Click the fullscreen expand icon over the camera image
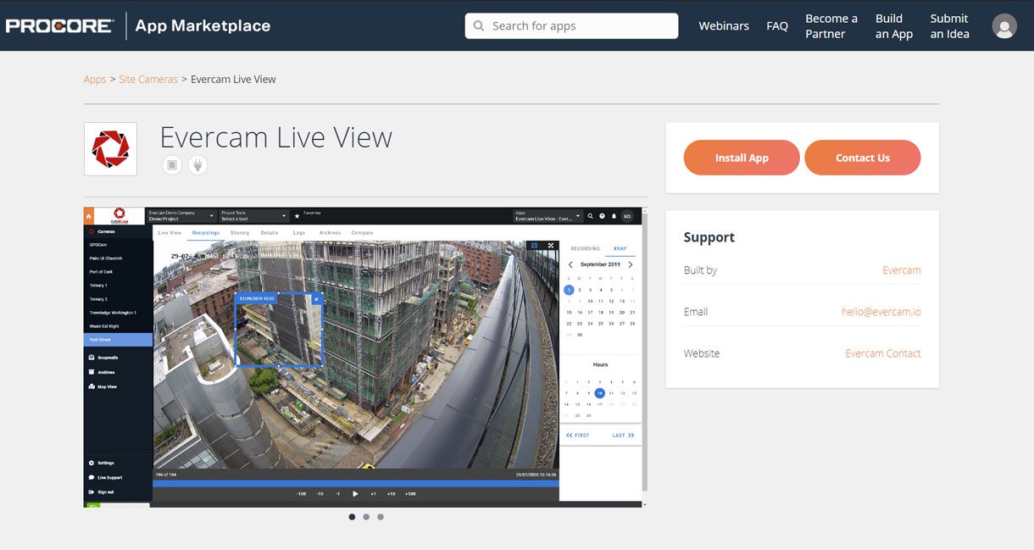This screenshot has width=1034, height=550. click(x=551, y=246)
